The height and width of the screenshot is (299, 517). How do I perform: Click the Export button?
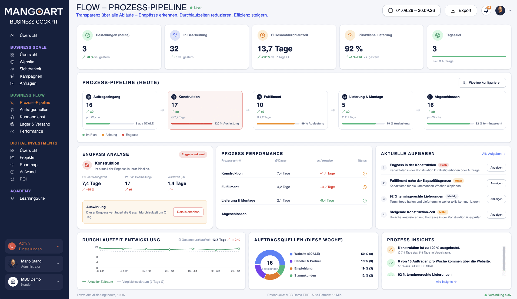pos(461,11)
